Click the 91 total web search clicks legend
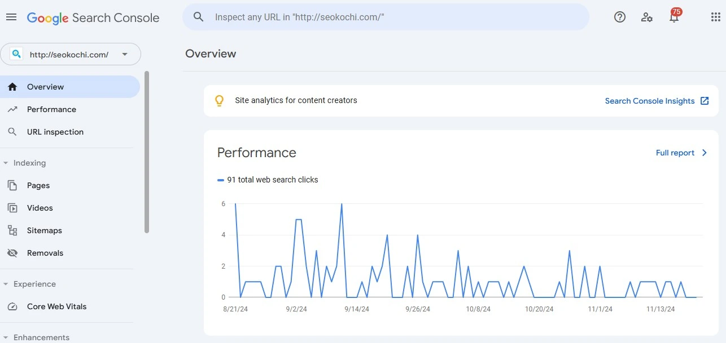726x343 pixels. (x=268, y=180)
